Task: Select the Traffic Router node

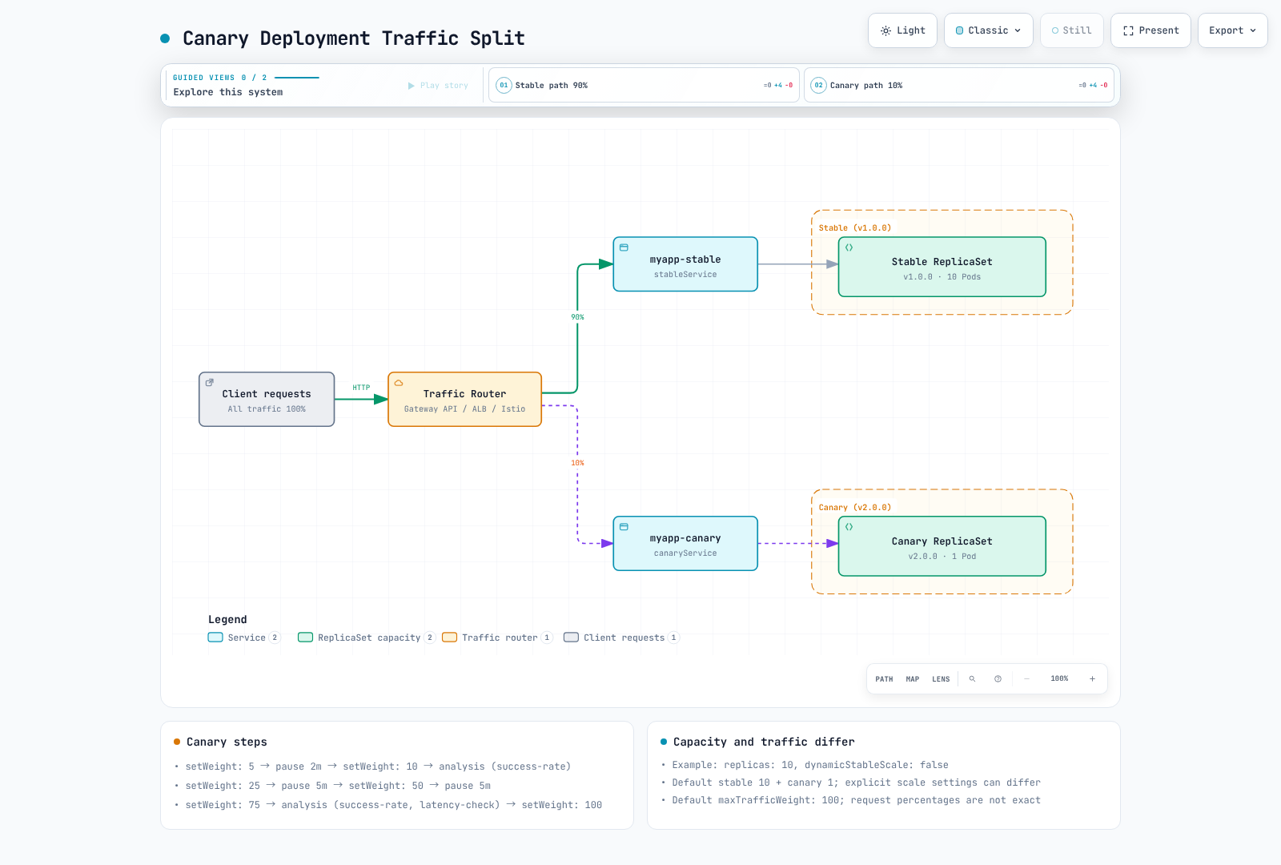Action: click(x=465, y=400)
